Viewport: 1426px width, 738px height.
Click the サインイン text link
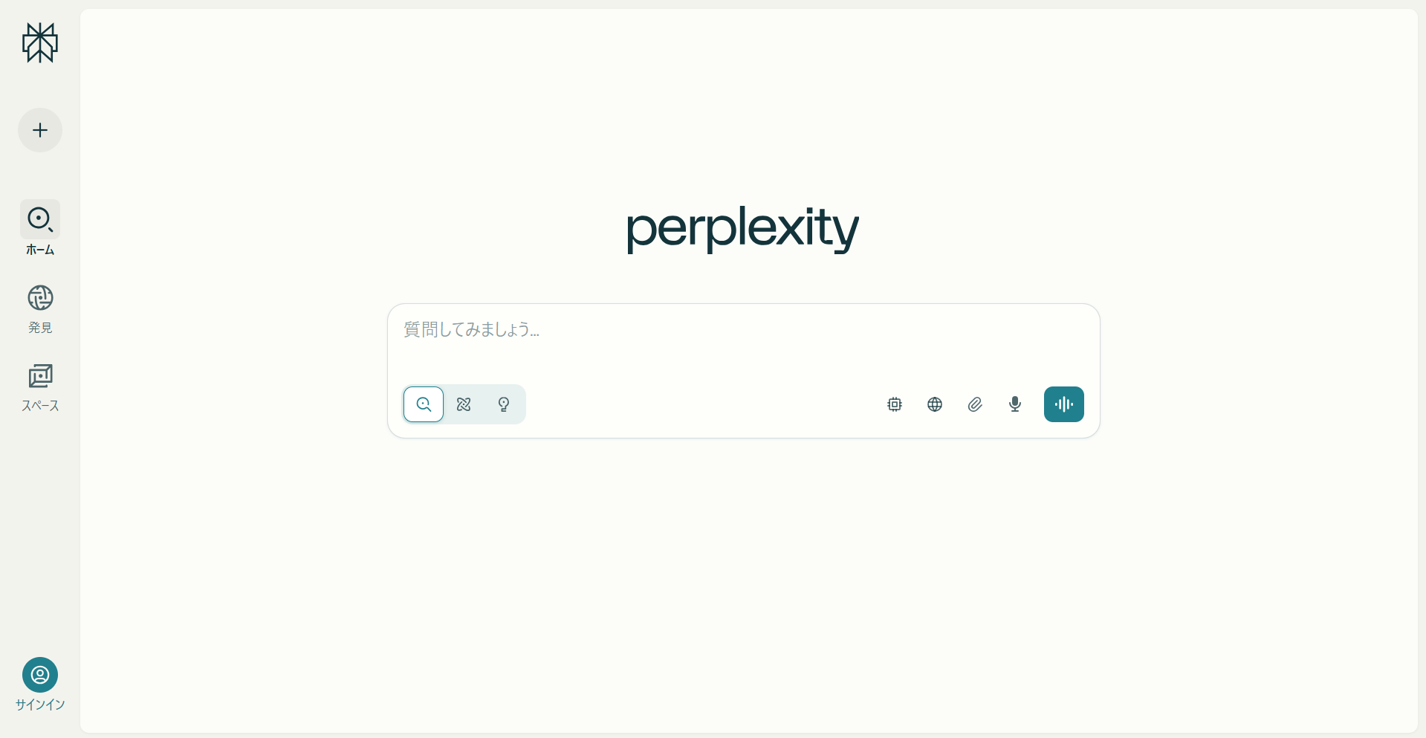tap(40, 705)
